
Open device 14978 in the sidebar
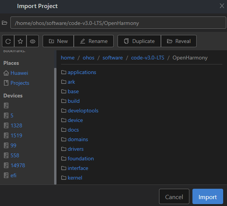pos(18,165)
